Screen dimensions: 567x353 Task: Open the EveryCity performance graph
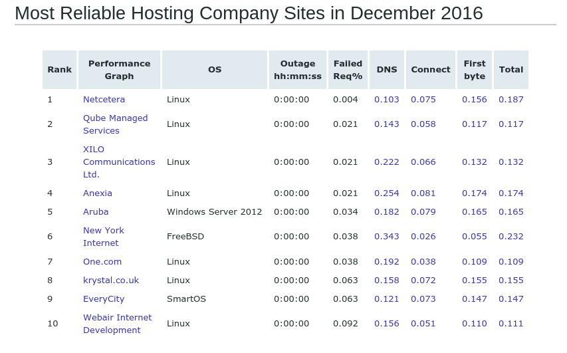tap(104, 299)
